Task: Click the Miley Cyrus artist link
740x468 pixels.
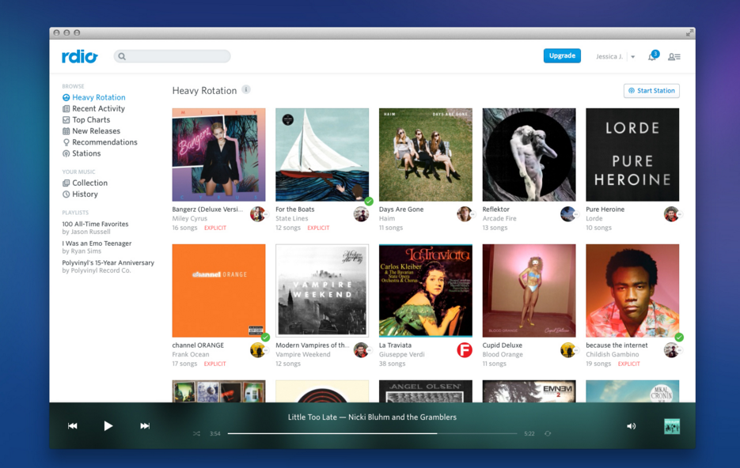Action: coord(190,218)
